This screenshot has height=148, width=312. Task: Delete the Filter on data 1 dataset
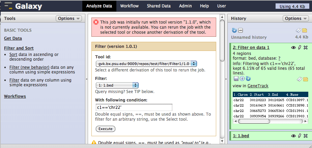point(305,48)
